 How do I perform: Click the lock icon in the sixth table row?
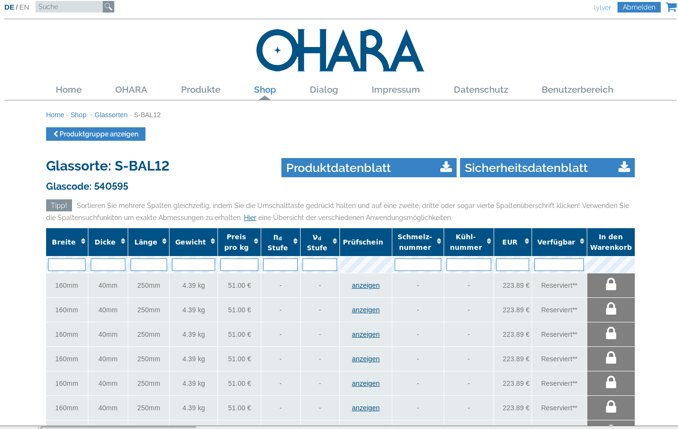[x=611, y=407]
